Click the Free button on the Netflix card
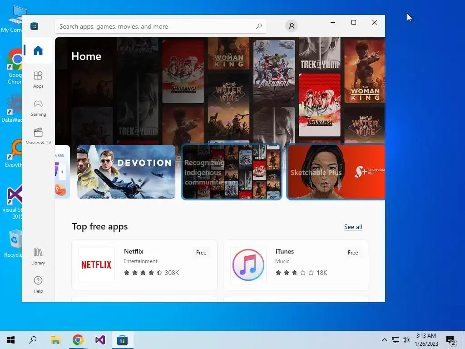Screen dimensions: 465x349 pos(201,253)
